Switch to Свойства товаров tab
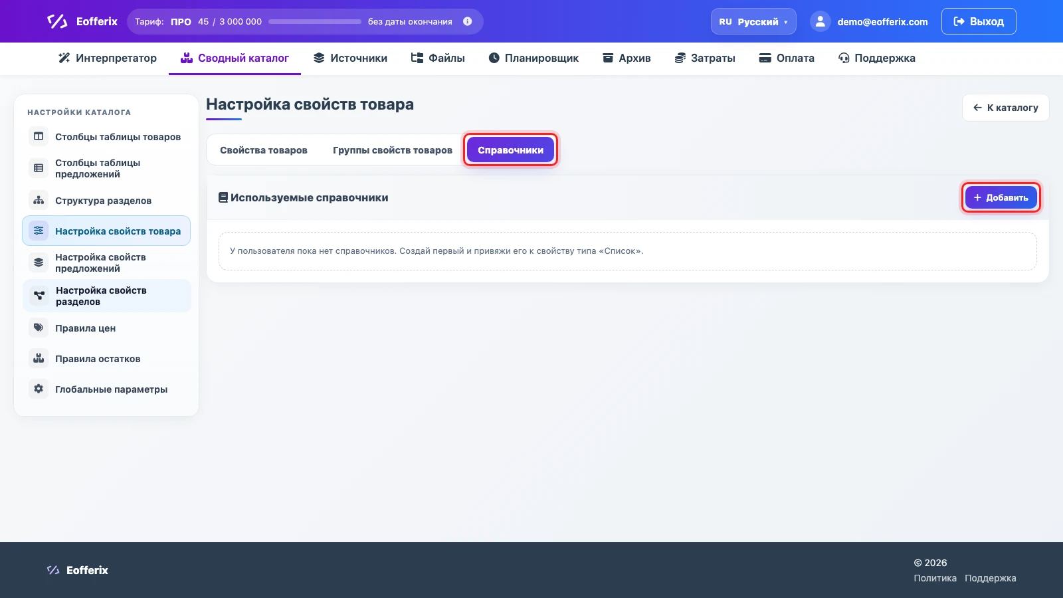Image resolution: width=1063 pixels, height=598 pixels. coord(264,150)
